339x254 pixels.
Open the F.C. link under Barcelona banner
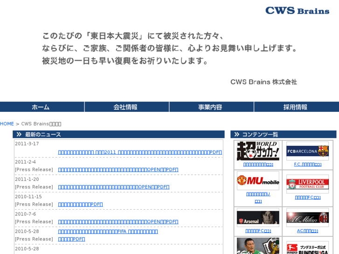coord(308,165)
